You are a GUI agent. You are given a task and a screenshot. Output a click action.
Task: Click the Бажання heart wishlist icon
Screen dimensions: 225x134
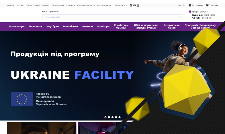208,5
